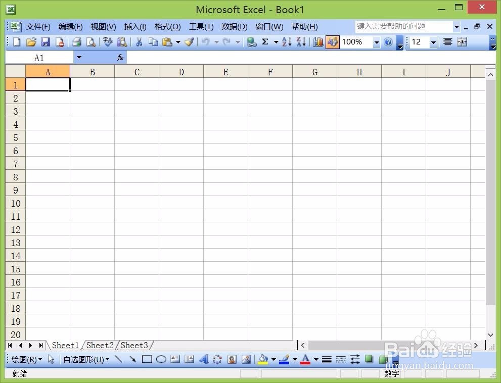This screenshot has width=501, height=383.
Task: Click the Open file folder icon
Action: coord(31,42)
